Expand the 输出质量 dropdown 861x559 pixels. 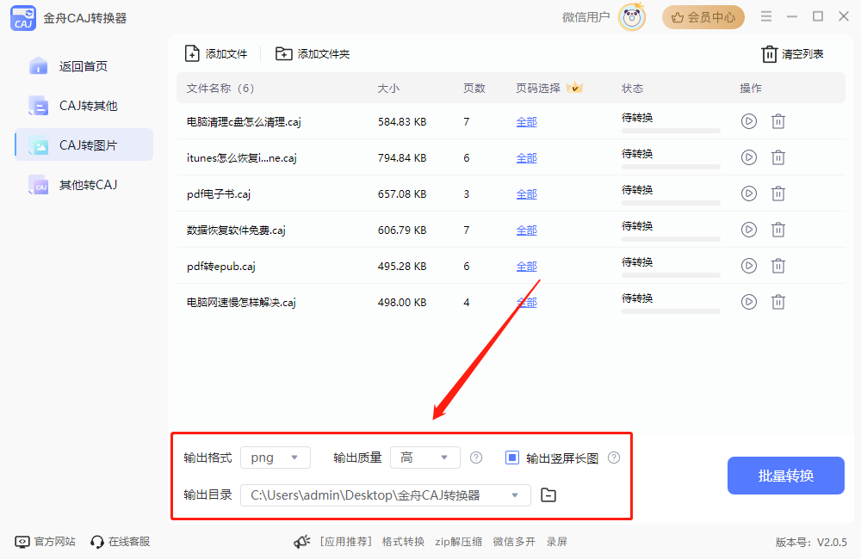tap(425, 458)
